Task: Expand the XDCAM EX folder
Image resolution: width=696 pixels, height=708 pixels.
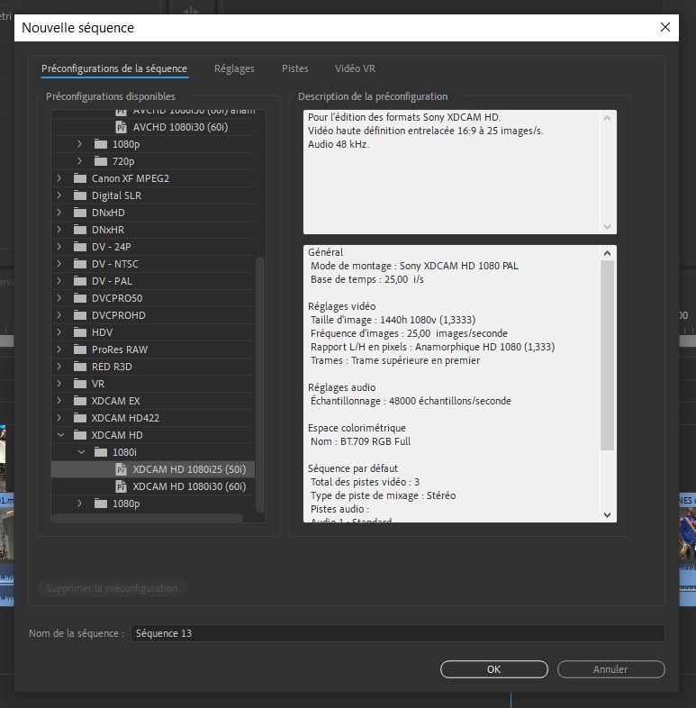Action: [59, 401]
